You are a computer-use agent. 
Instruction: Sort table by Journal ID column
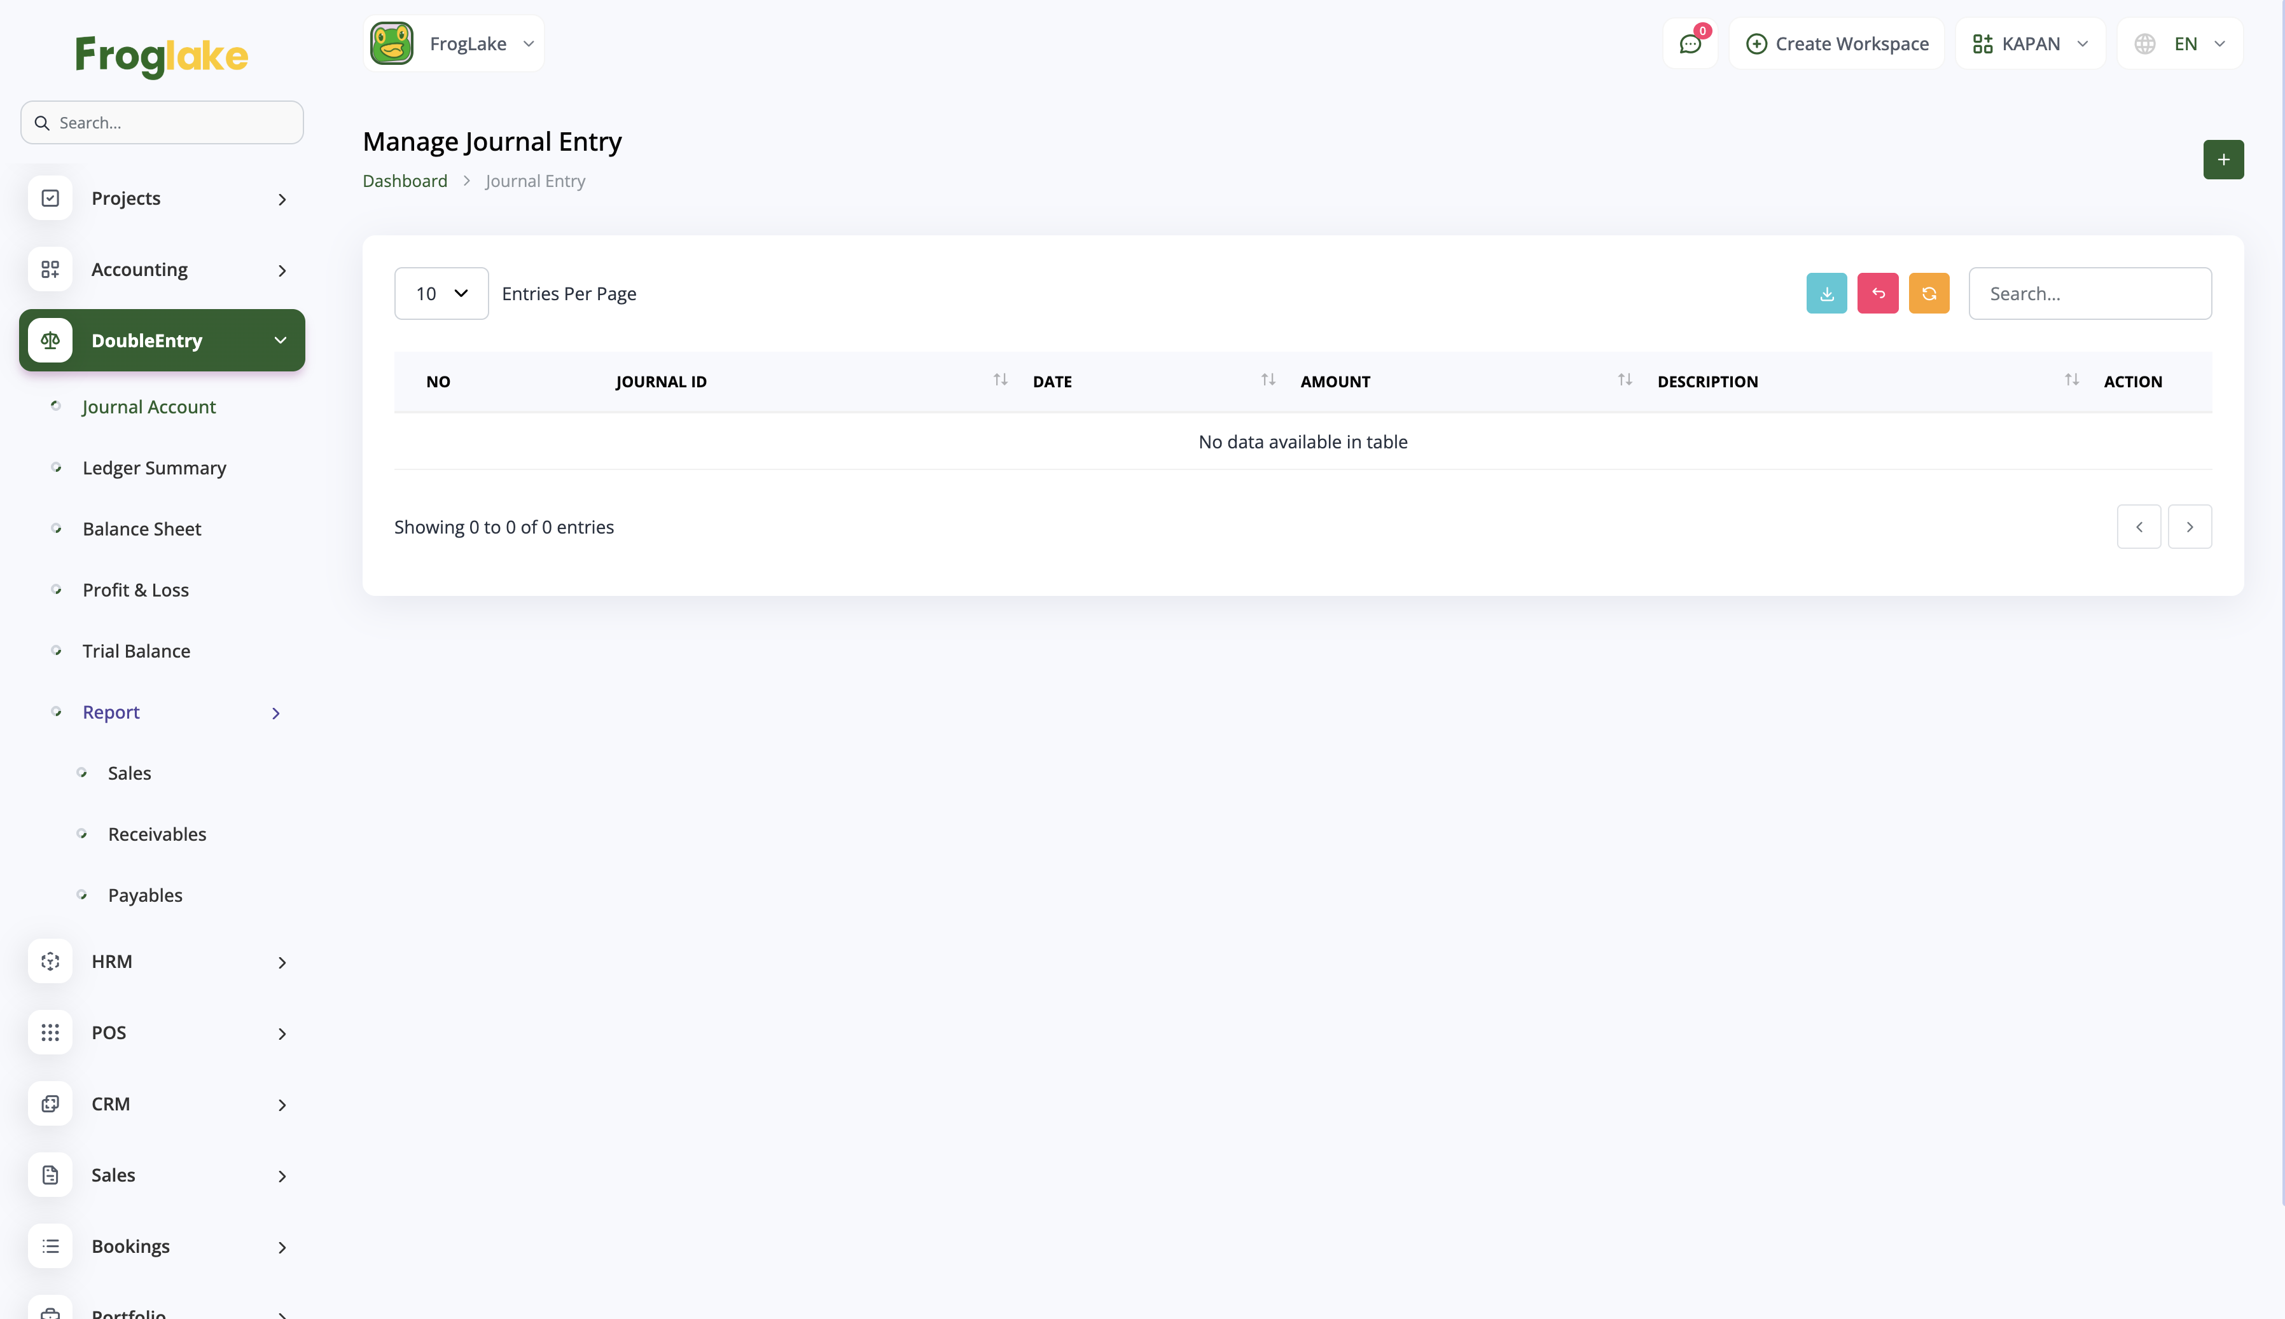[x=999, y=380]
